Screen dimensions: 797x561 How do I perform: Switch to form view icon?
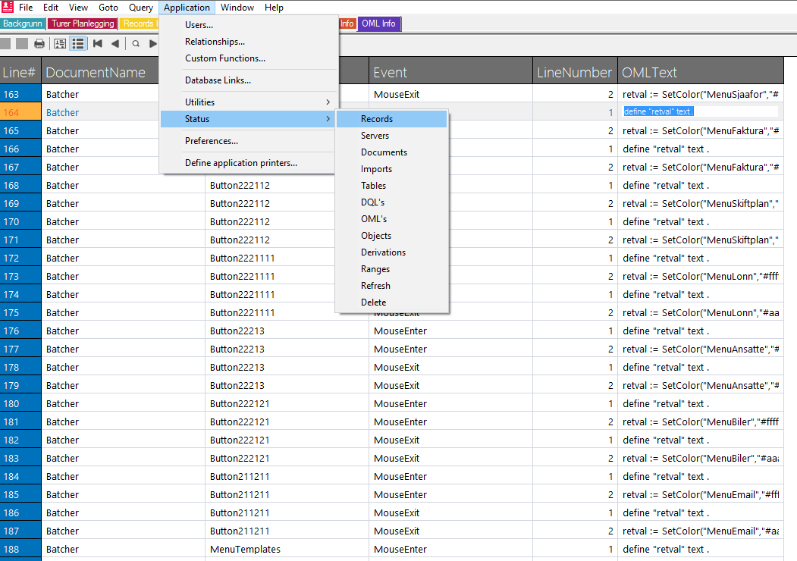pos(60,44)
